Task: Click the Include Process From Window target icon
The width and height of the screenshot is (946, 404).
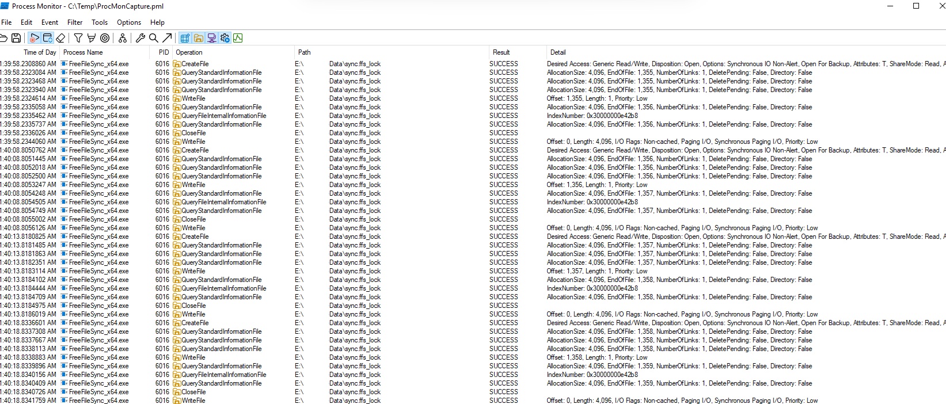Action: [x=105, y=38]
